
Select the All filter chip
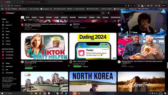point(22,17)
